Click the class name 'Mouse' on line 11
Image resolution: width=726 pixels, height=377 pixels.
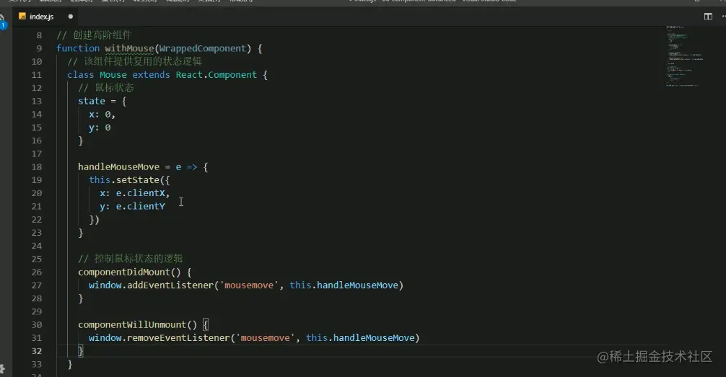[113, 75]
